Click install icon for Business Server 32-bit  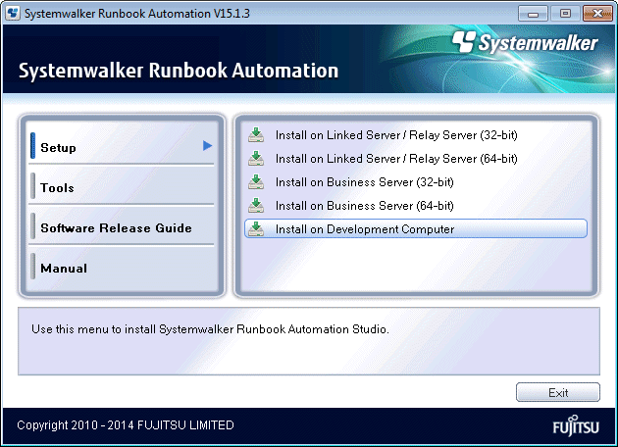(x=256, y=182)
